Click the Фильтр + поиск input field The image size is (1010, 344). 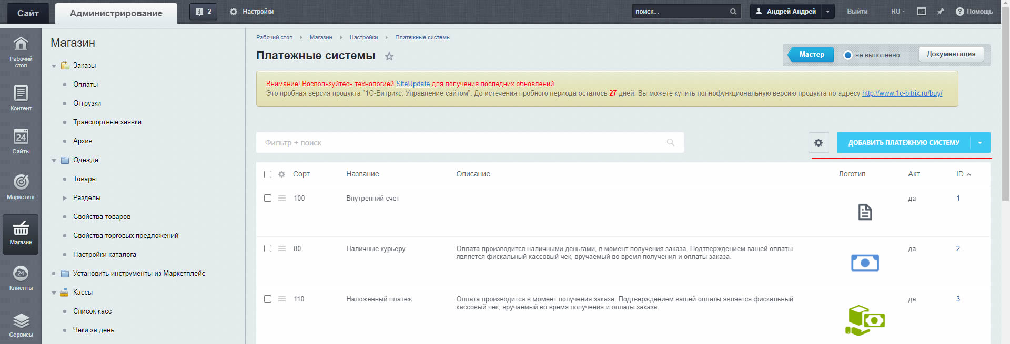pyautogui.click(x=463, y=143)
